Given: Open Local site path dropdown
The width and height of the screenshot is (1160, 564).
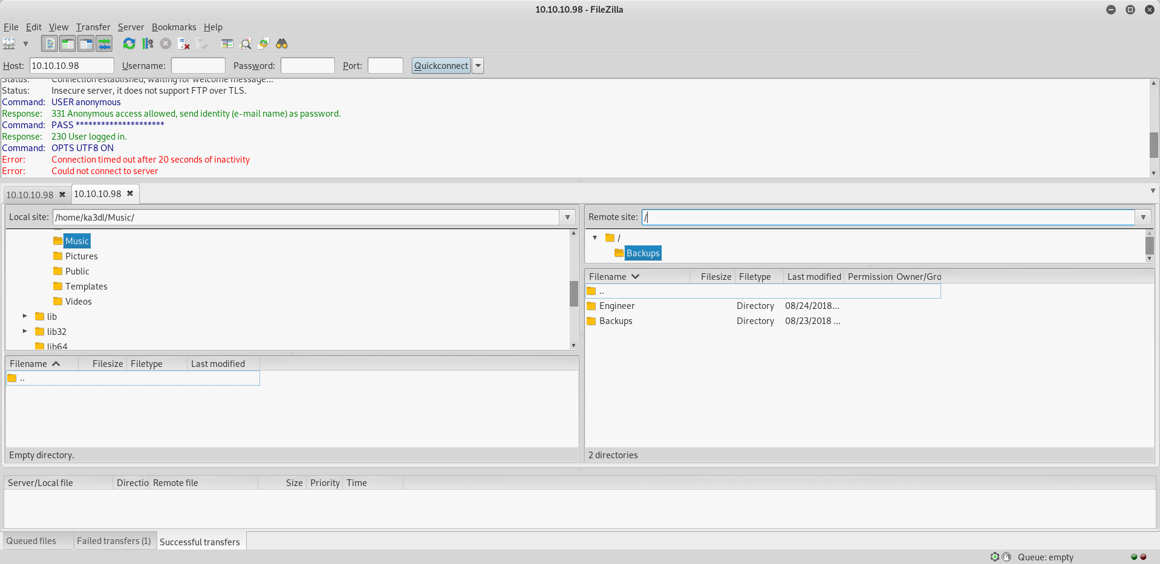Looking at the screenshot, I should point(567,217).
